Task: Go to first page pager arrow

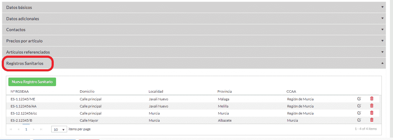Action: tap(11, 130)
